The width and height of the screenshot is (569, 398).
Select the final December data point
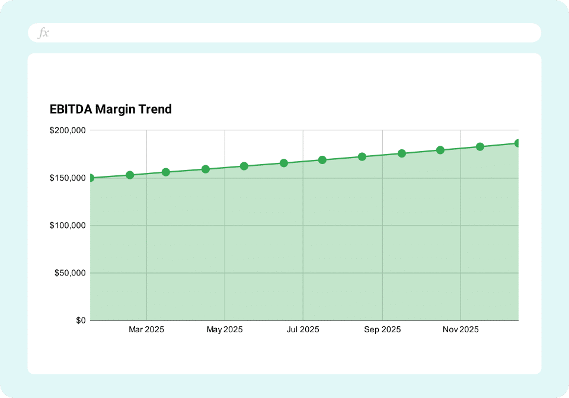coord(517,142)
